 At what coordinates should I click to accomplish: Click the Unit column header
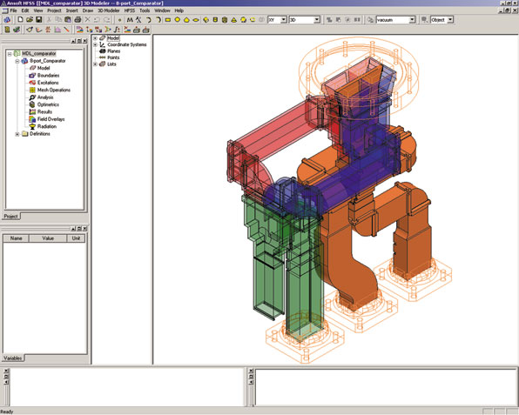[76, 238]
